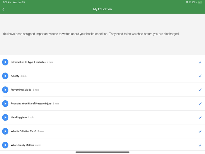Play Reducing Your Risk of Pressure Injury video
The image size is (205, 154).
(x=5, y=104)
